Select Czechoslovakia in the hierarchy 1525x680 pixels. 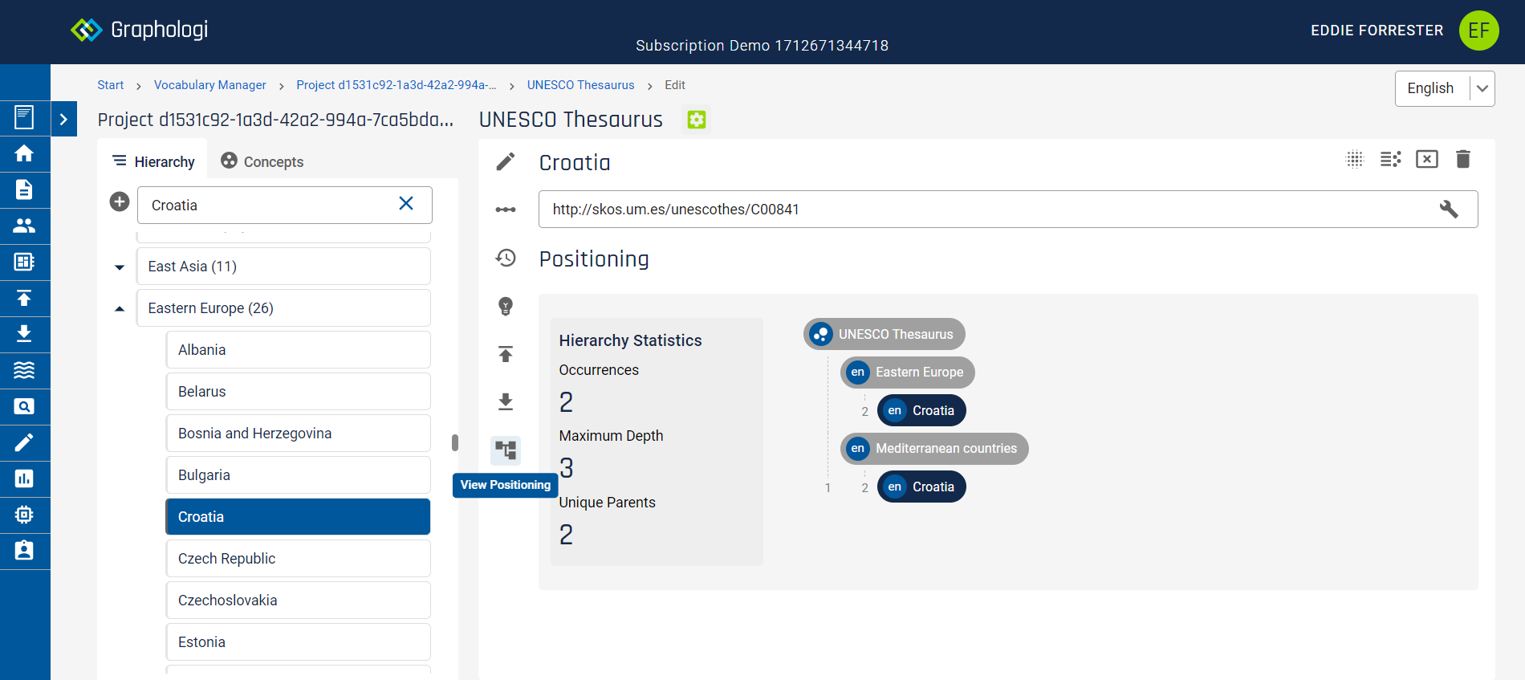point(298,600)
